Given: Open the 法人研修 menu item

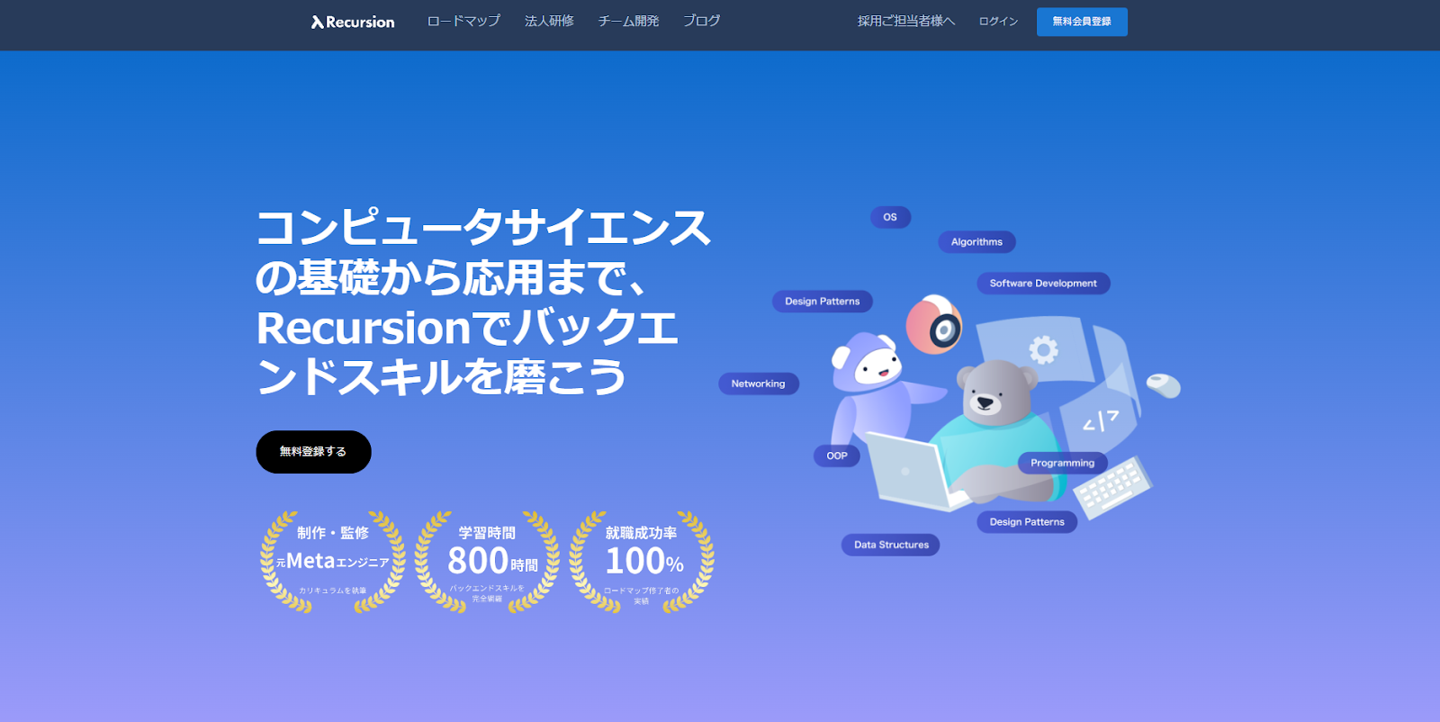Looking at the screenshot, I should click(549, 21).
